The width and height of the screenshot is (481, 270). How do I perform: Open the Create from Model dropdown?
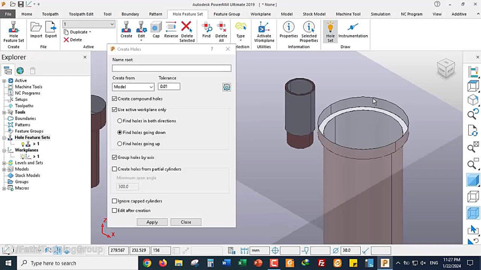[133, 87]
